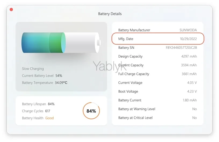
Task: Select the Battery at Warning Level row
Action: point(157,109)
